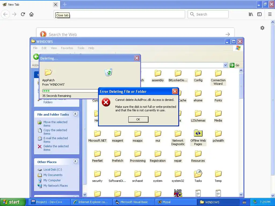This screenshot has width=275, height=206.
Task: Open the Temp folder
Action: pos(218,176)
